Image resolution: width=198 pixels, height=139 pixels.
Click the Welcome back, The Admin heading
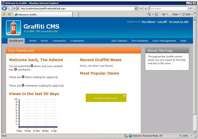click(x=36, y=60)
